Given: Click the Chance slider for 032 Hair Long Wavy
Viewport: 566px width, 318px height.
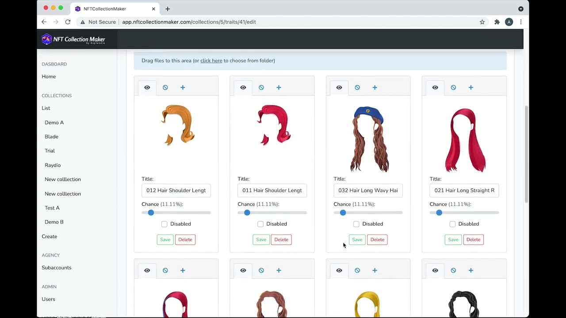Looking at the screenshot, I should click(x=368, y=213).
